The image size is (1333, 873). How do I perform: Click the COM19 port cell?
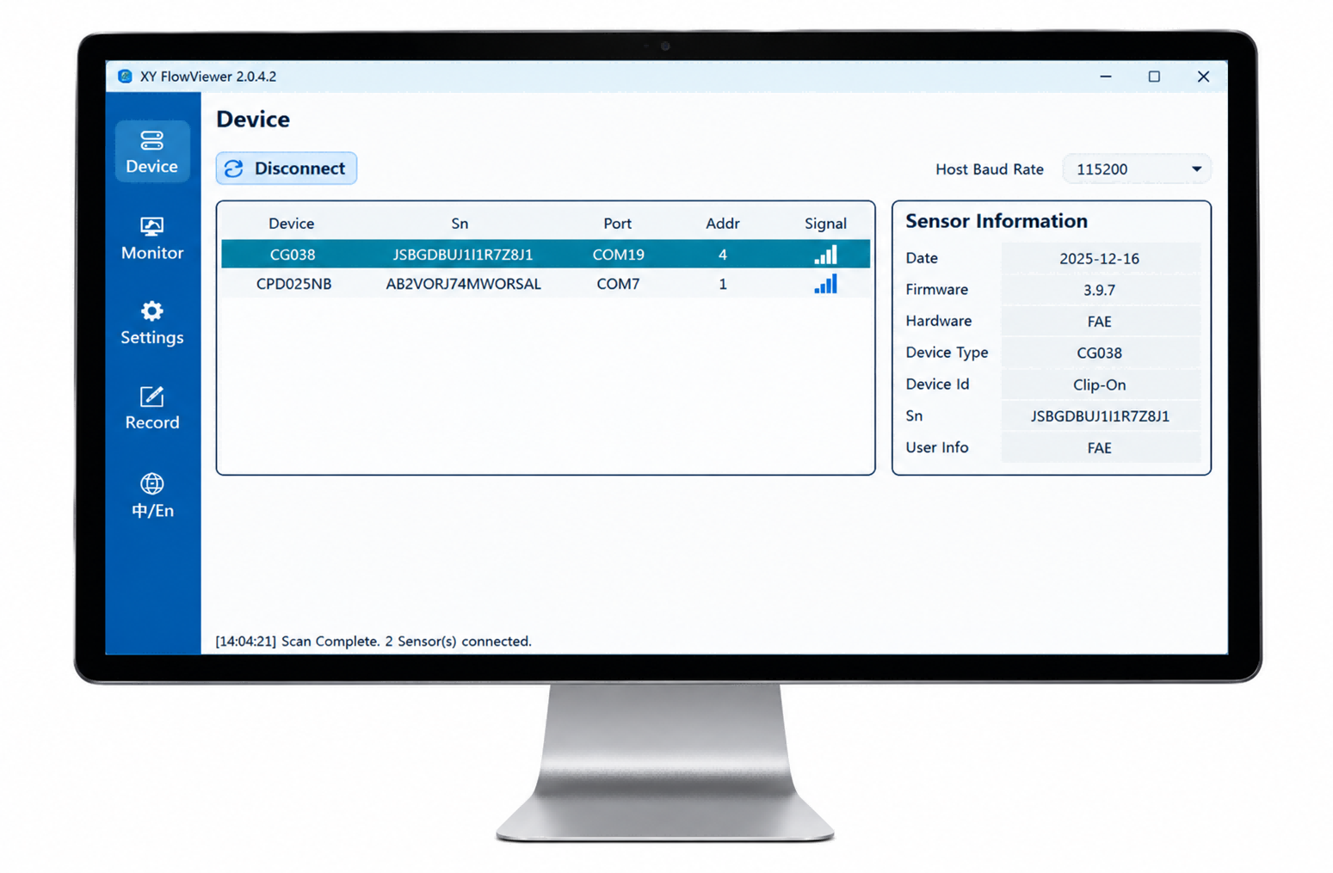618,255
